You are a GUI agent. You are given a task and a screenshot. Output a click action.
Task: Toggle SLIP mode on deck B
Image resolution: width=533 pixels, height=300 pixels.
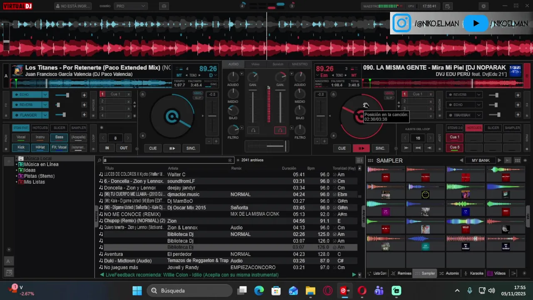389,97
